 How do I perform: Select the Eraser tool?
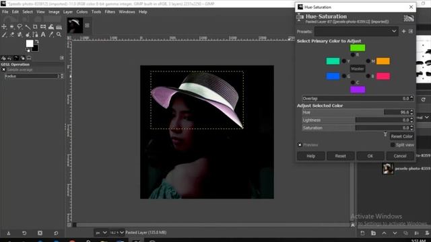coord(12,34)
